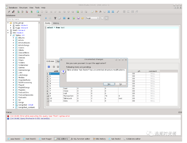Switch to the History tab
Screen dimensions: 187x143
(56, 23)
